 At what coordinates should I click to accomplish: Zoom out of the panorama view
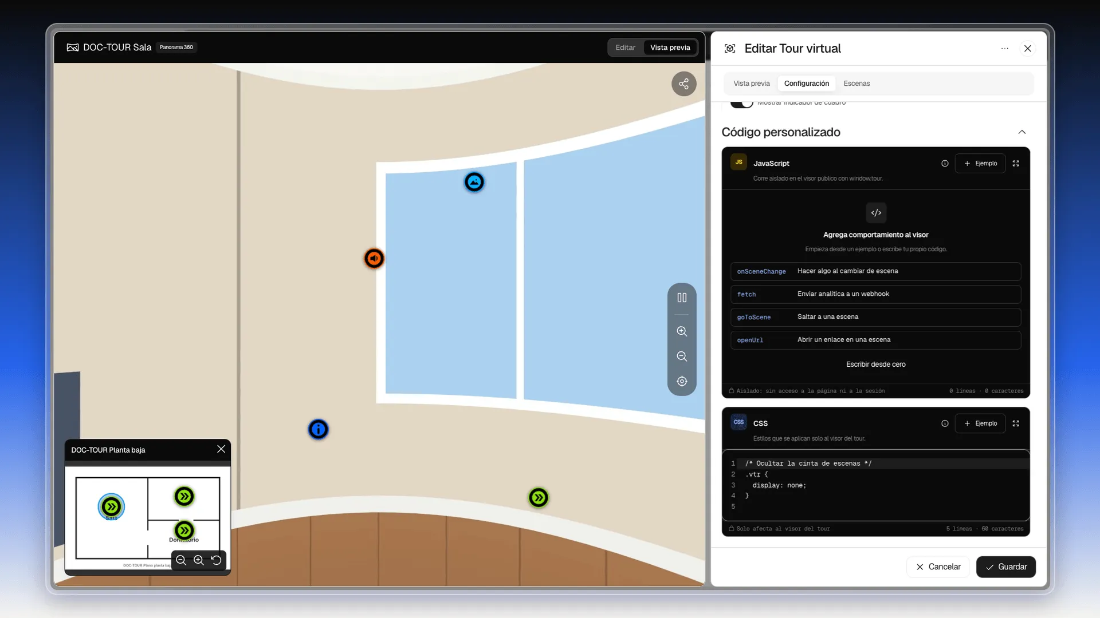coord(682,356)
